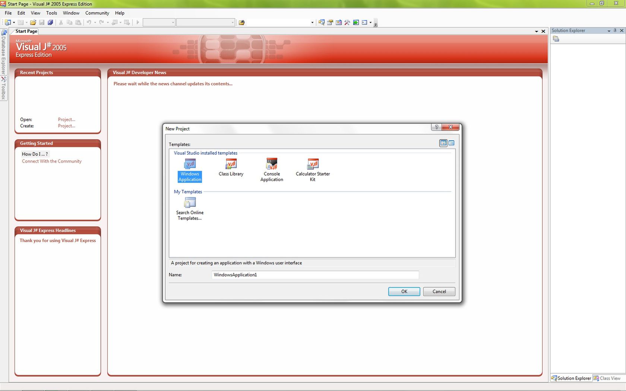Select the Start Page document tab
Image resolution: width=626 pixels, height=391 pixels.
click(x=26, y=31)
